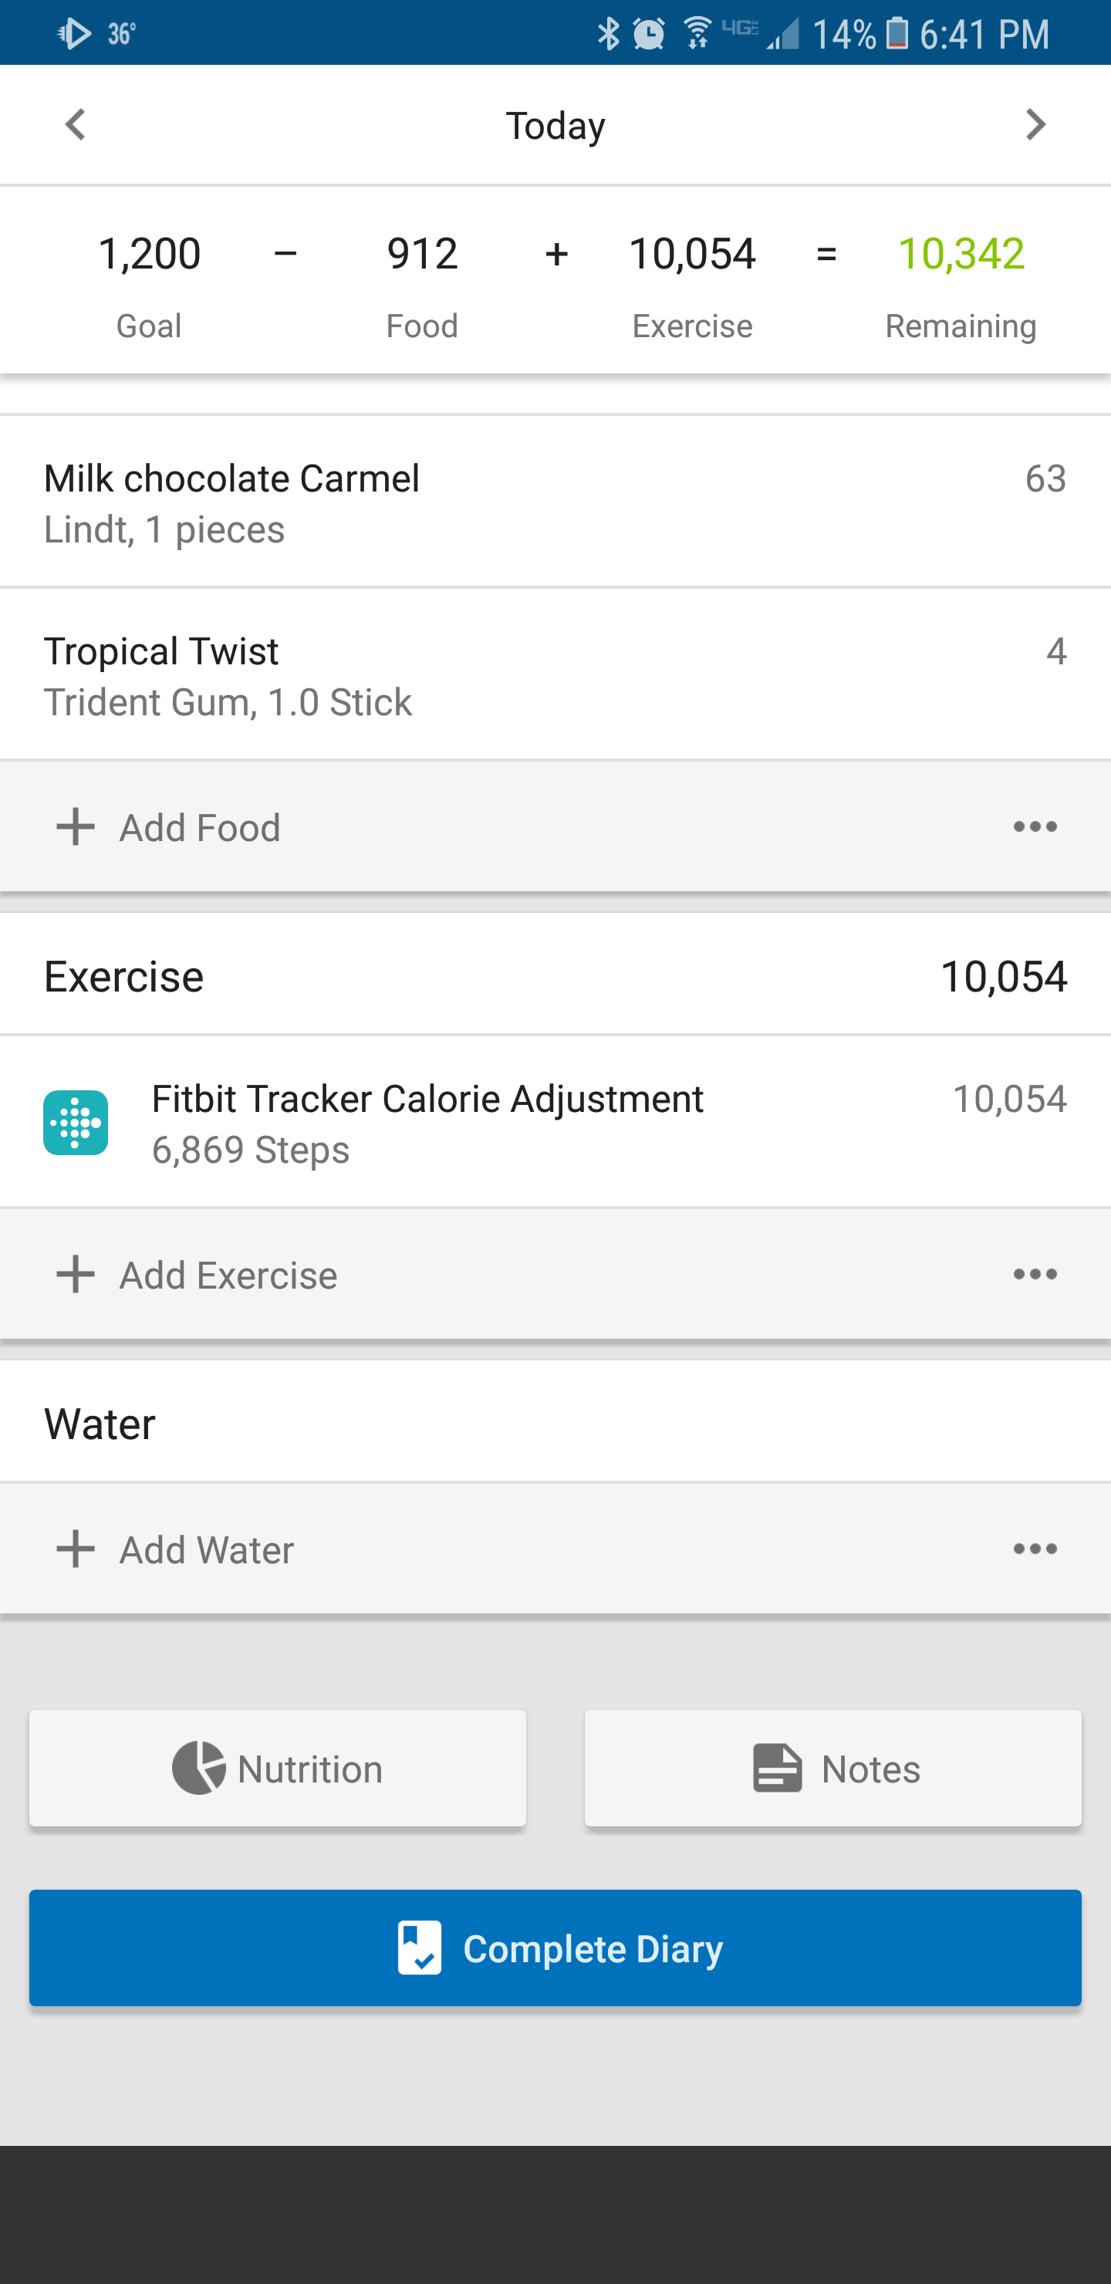Go to the next day arrow

coord(1035,125)
